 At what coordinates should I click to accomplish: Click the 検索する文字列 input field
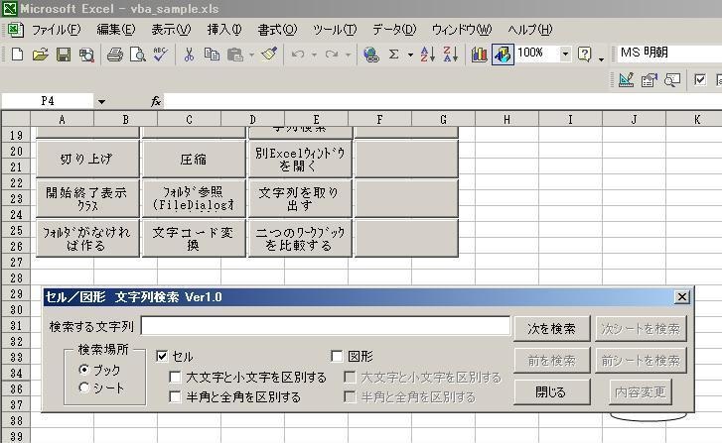point(326,326)
